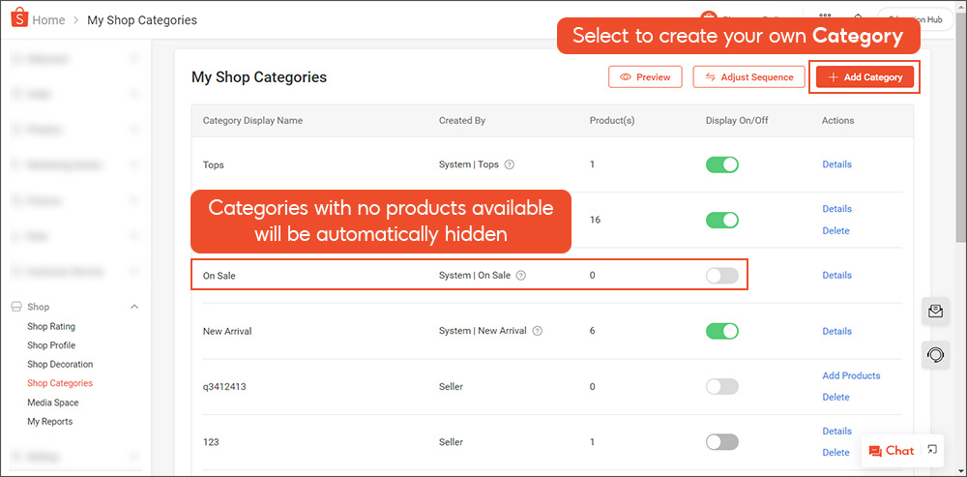Open Shop Rating from the sidebar

51,327
